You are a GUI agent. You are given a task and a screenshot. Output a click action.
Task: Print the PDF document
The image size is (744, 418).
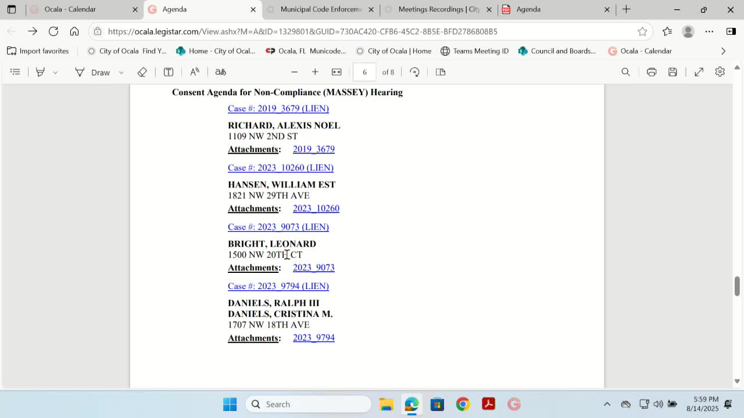652,72
